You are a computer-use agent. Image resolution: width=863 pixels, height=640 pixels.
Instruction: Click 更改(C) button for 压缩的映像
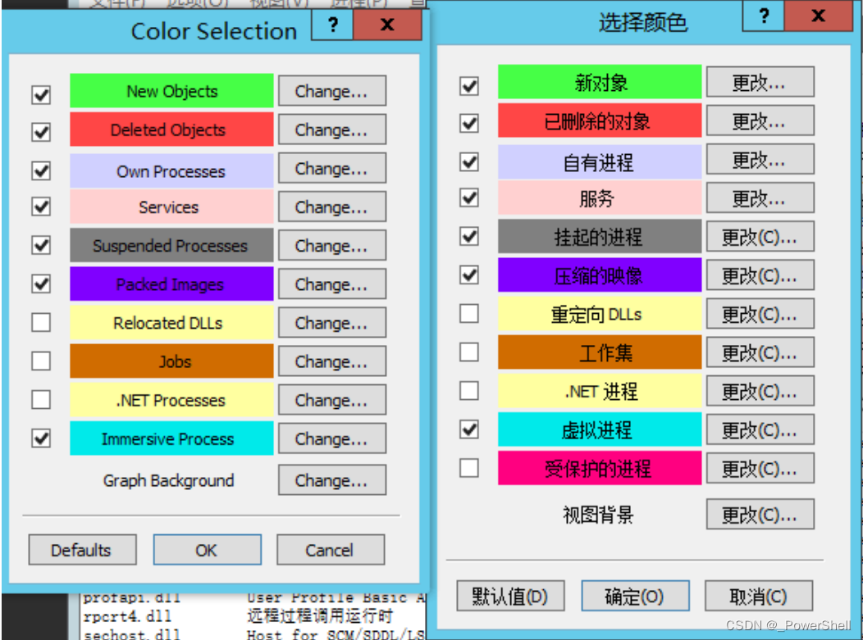[x=760, y=275]
